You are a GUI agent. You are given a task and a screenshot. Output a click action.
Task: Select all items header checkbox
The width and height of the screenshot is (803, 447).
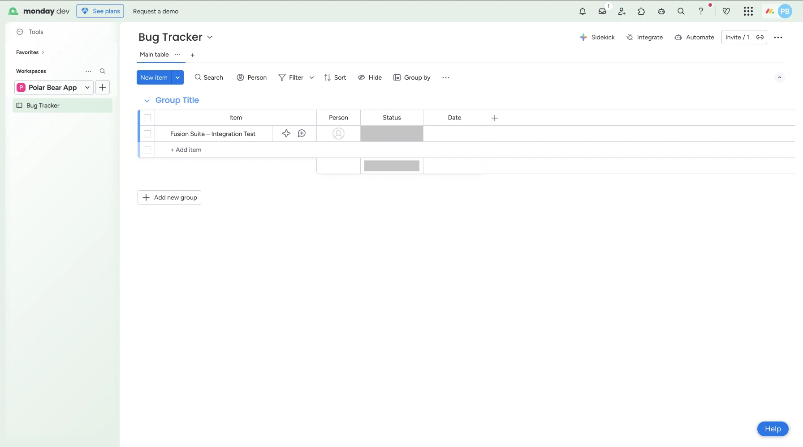(x=147, y=118)
